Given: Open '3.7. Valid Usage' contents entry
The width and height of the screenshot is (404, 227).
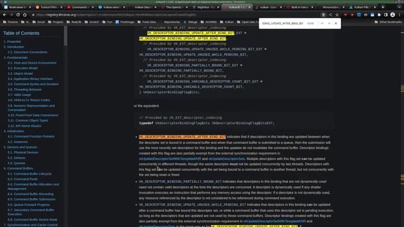Looking at the screenshot, I should [20, 95].
